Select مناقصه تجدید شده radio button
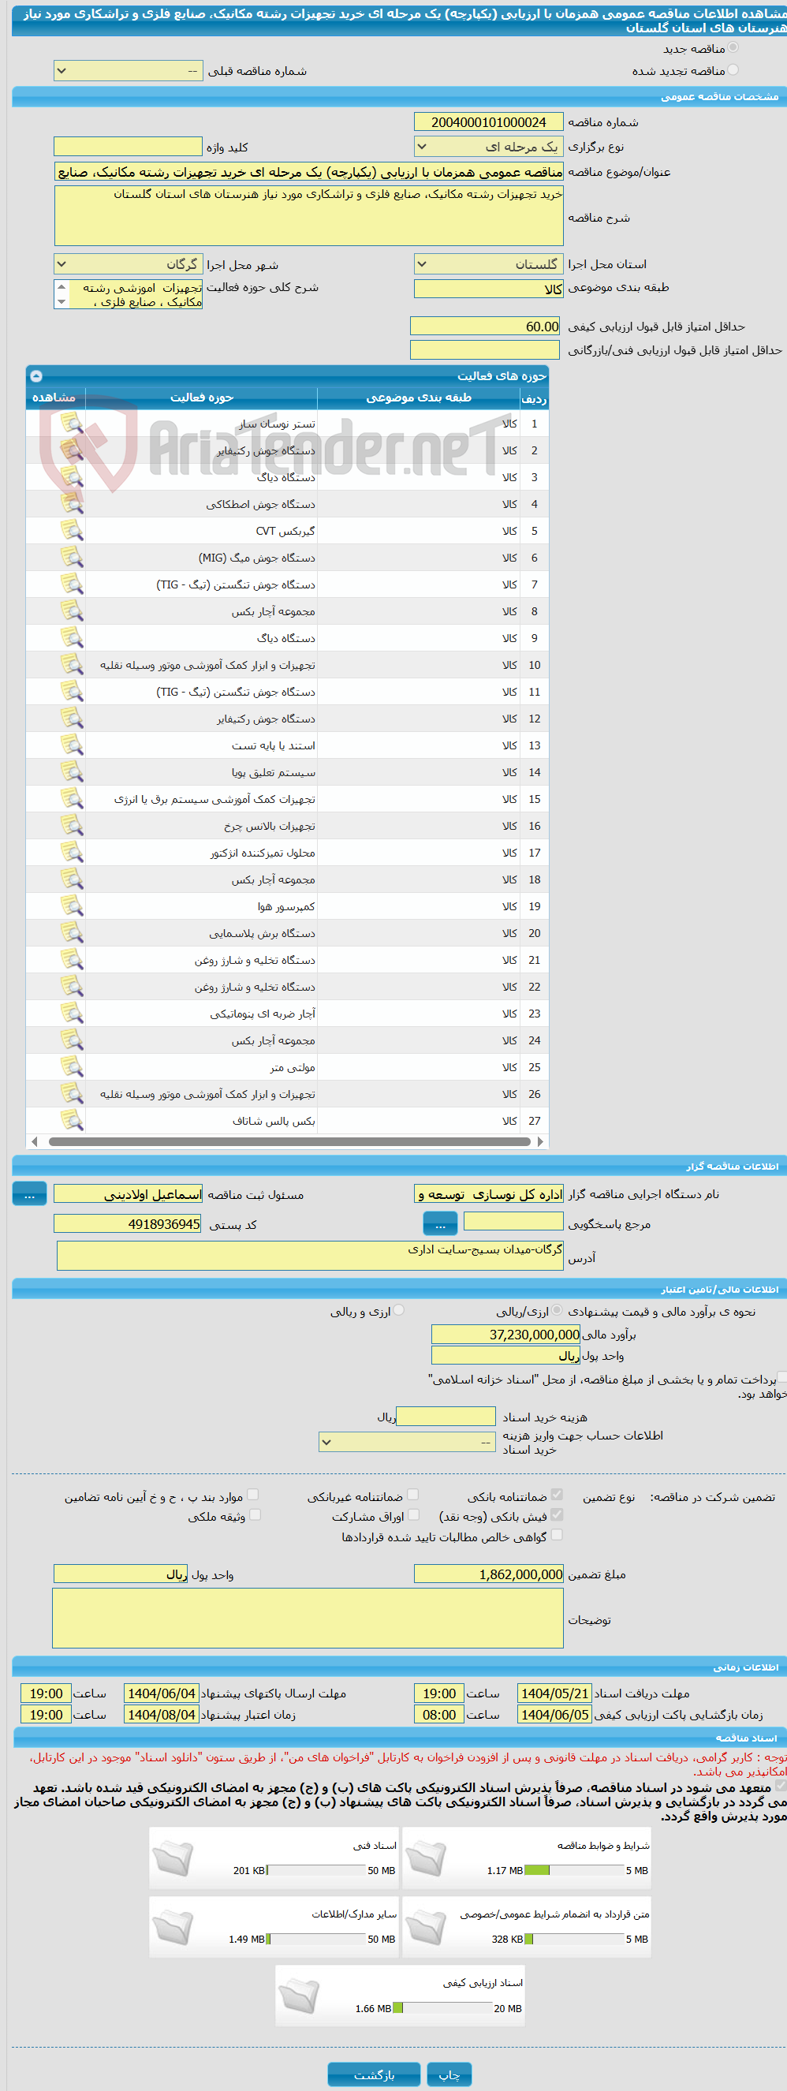 coord(733,70)
